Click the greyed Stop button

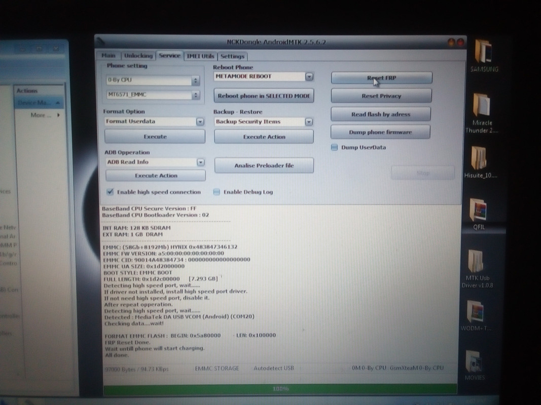[423, 173]
